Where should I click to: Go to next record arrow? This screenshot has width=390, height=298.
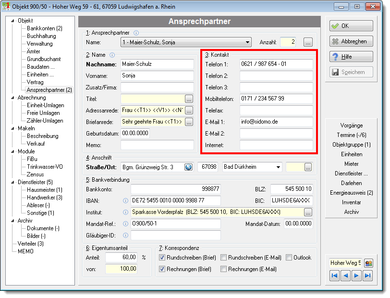tap(356, 275)
